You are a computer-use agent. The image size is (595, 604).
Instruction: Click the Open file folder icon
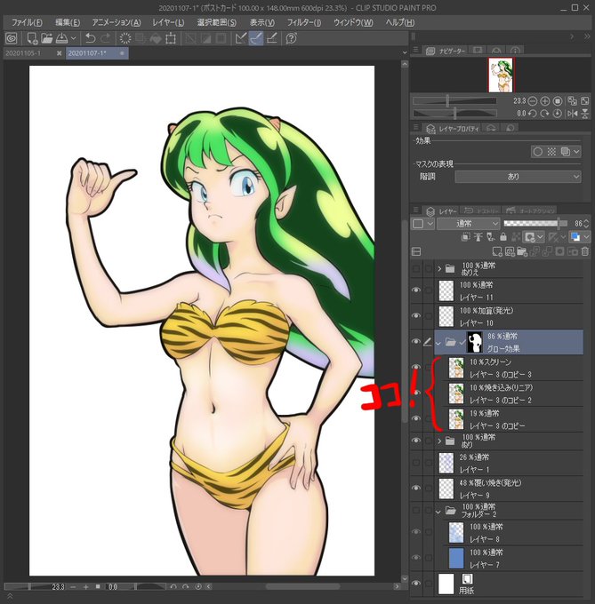click(x=46, y=38)
